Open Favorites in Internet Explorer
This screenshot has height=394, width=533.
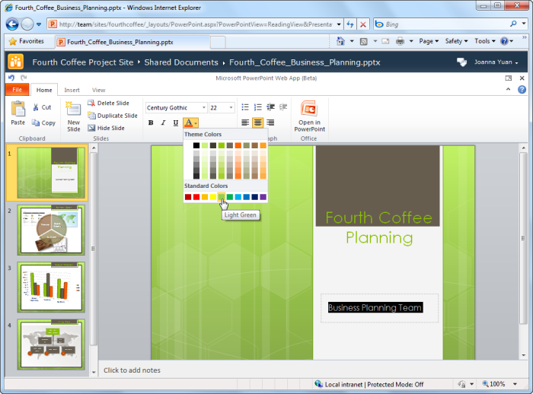27,41
